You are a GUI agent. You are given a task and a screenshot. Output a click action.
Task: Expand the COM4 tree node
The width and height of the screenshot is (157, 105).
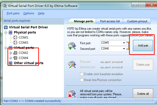11,58
